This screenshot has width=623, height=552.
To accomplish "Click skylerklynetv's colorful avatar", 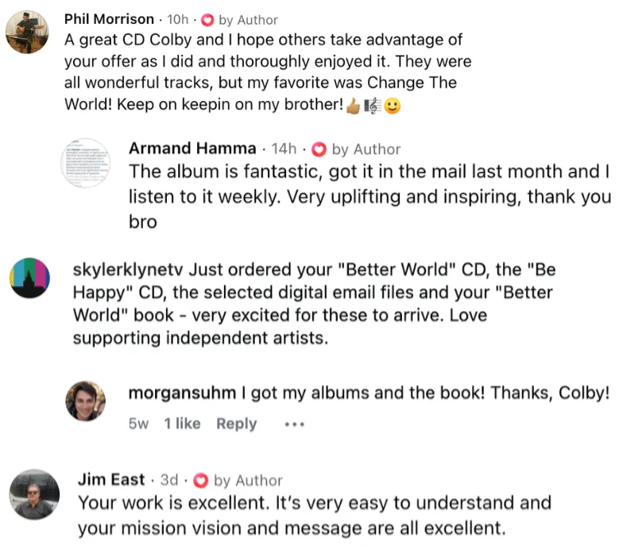I will (30, 278).
